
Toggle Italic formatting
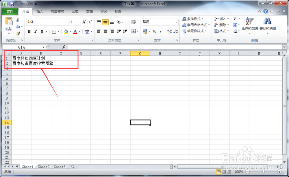click(x=36, y=32)
